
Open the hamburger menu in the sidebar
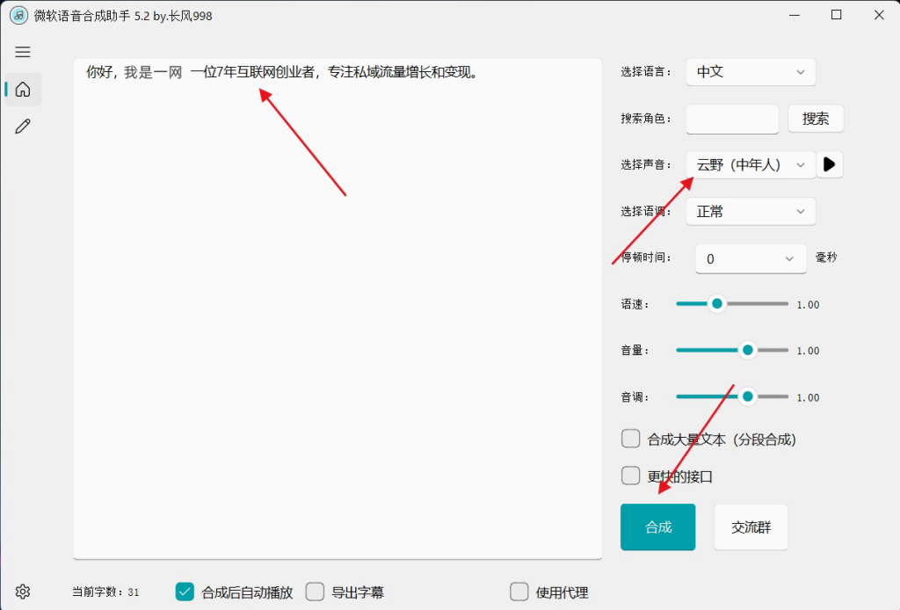click(23, 52)
